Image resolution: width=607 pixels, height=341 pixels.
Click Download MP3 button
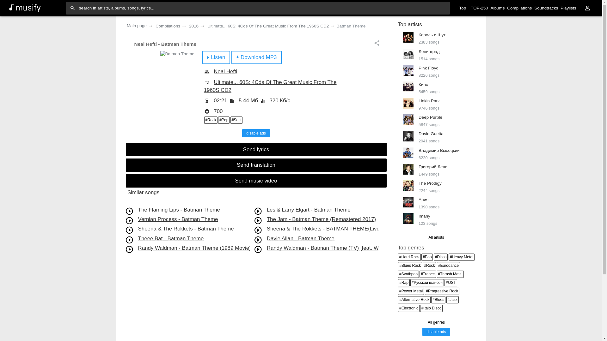pyautogui.click(x=256, y=57)
